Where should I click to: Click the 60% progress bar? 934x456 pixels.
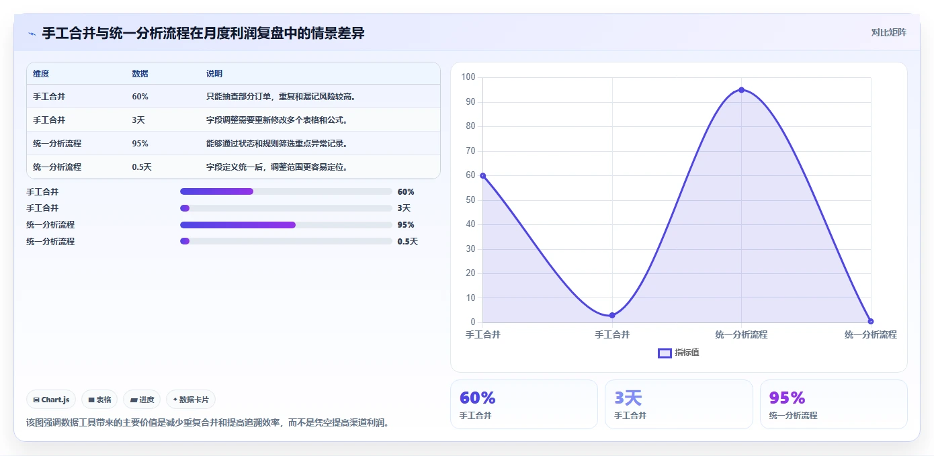tap(286, 191)
